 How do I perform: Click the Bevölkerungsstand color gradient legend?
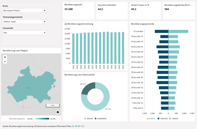coord(41,118)
